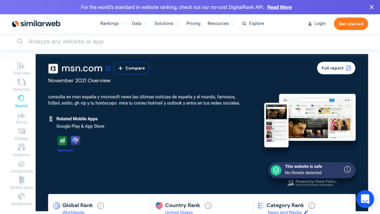
Task: Download the Full report
Action: pos(336,68)
